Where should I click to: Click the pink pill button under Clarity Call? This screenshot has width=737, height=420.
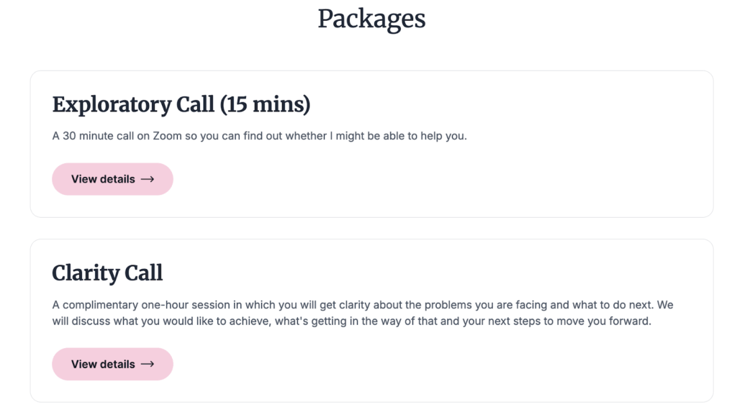click(x=112, y=364)
